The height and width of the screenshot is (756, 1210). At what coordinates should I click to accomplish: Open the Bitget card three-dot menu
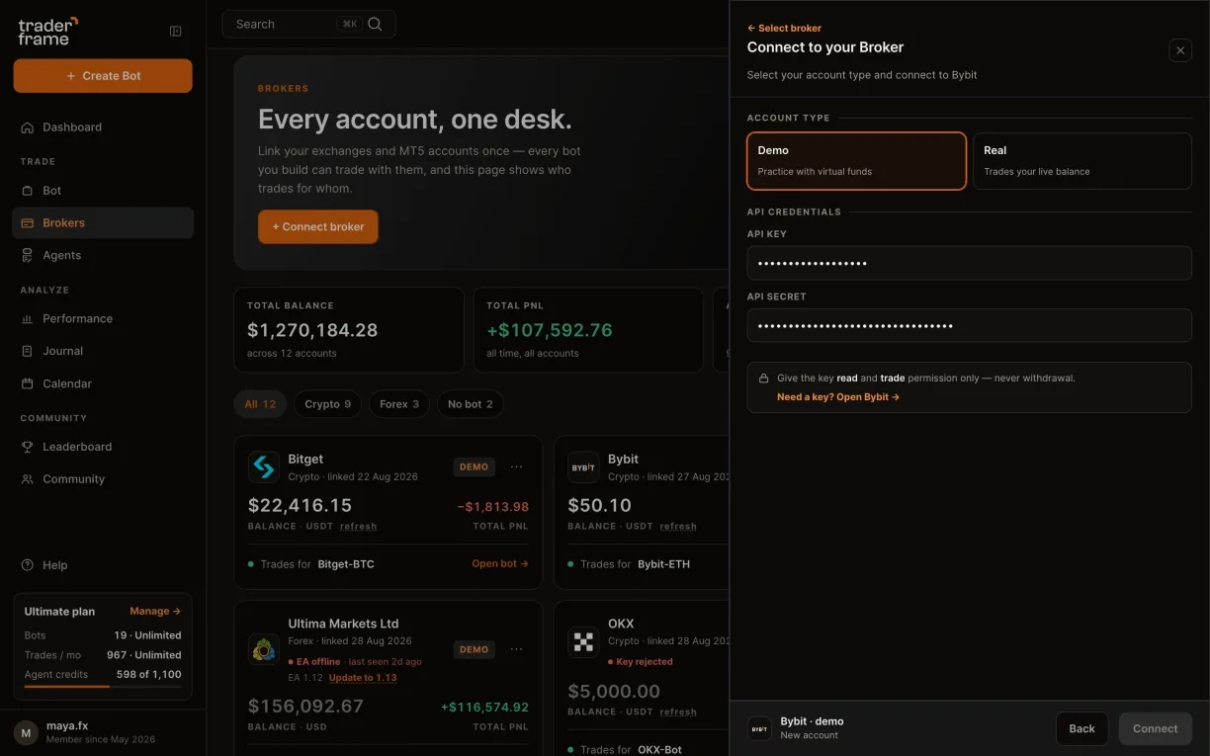tap(517, 466)
